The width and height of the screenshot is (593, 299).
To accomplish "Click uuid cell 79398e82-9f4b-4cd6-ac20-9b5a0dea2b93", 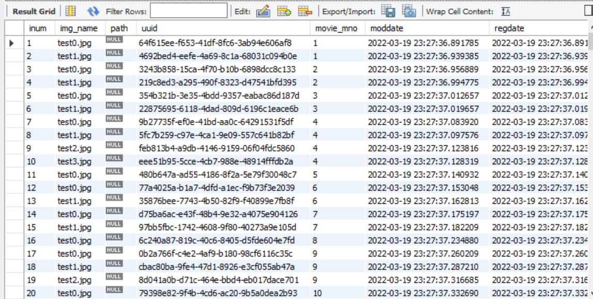I will 223,293.
